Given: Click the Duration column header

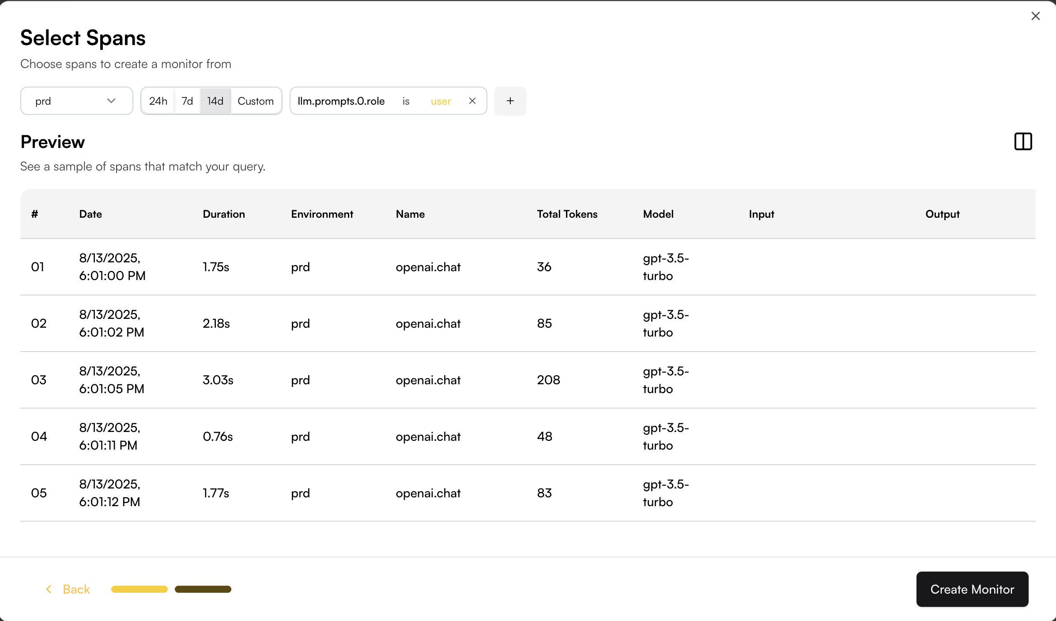Looking at the screenshot, I should 224,214.
